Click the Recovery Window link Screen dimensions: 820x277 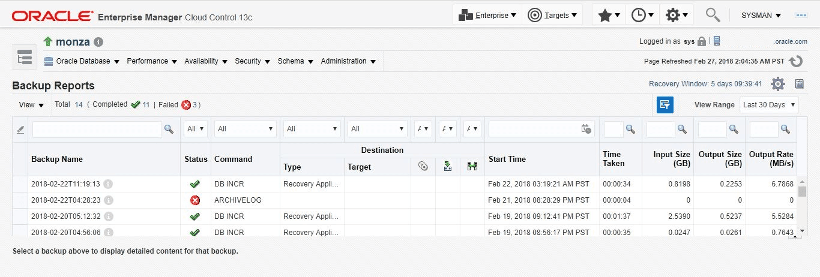tap(705, 84)
